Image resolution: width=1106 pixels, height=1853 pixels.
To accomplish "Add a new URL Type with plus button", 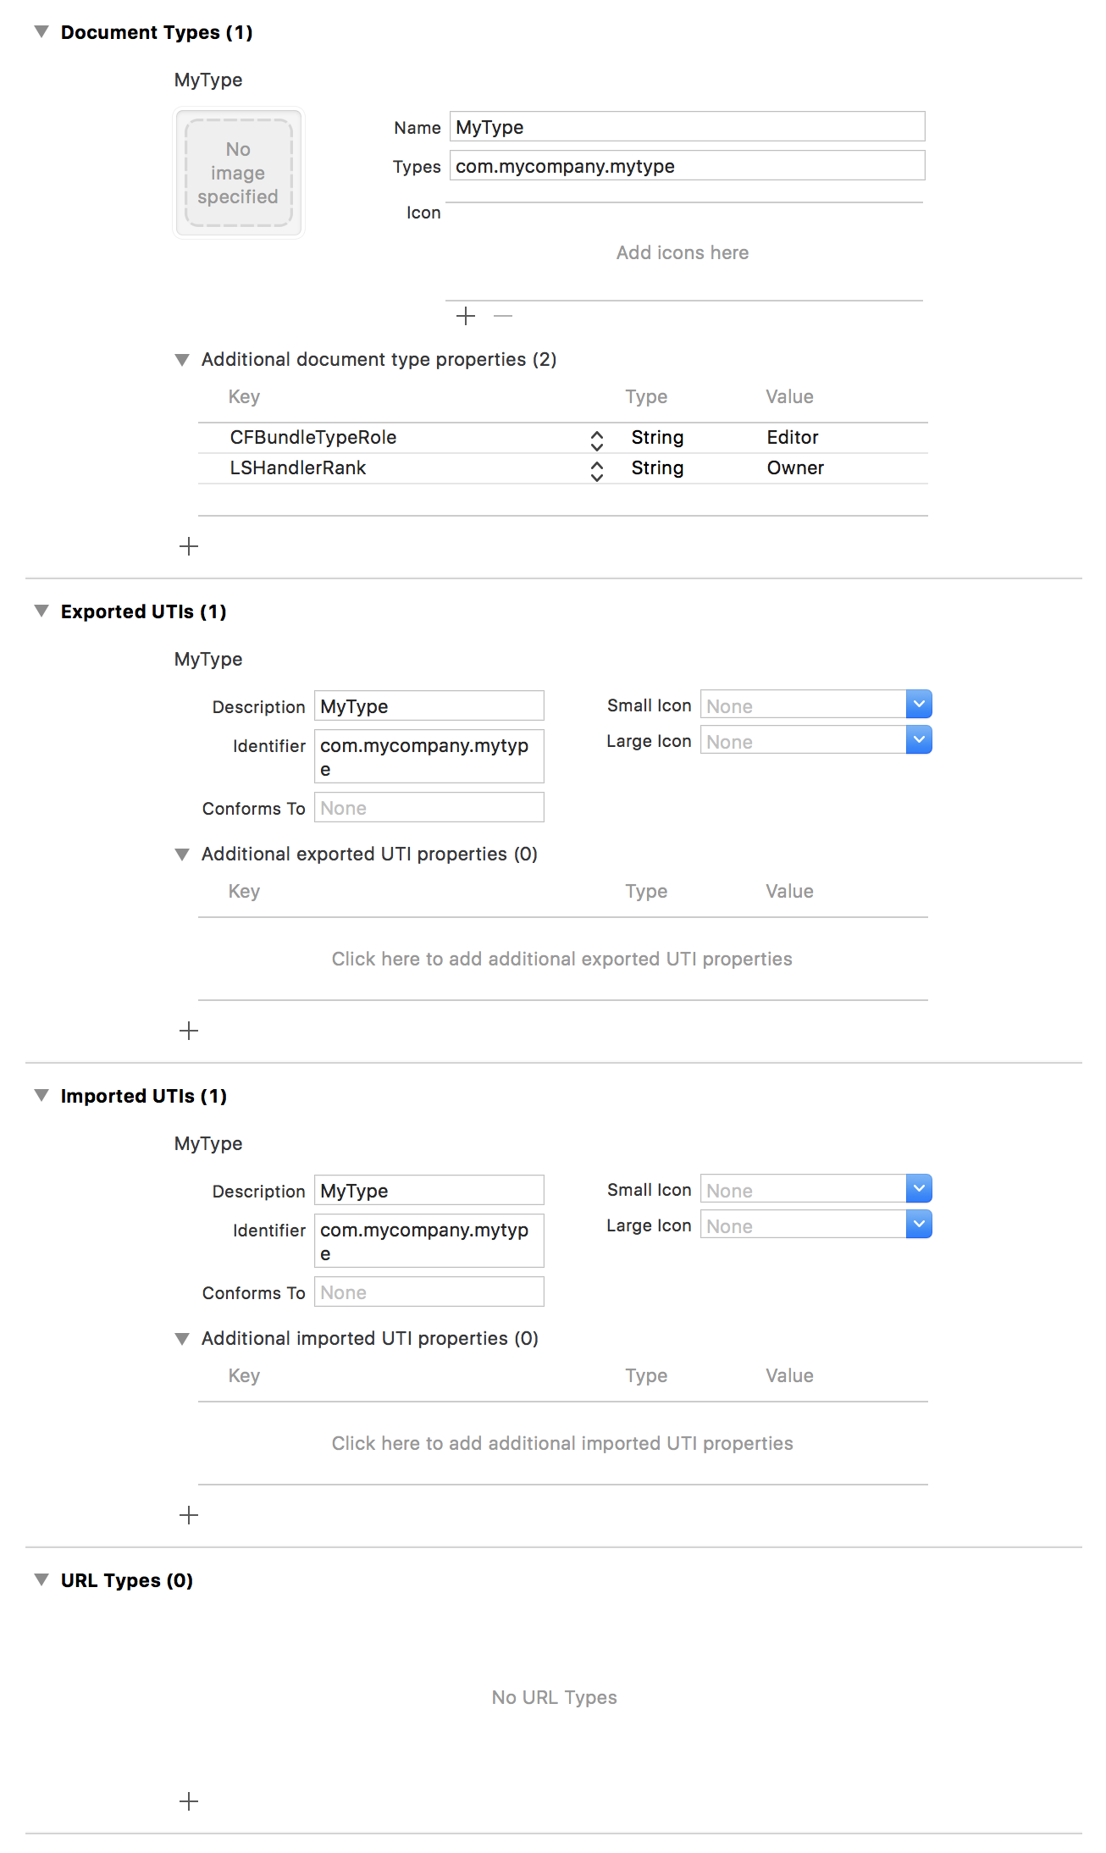I will click(189, 1801).
